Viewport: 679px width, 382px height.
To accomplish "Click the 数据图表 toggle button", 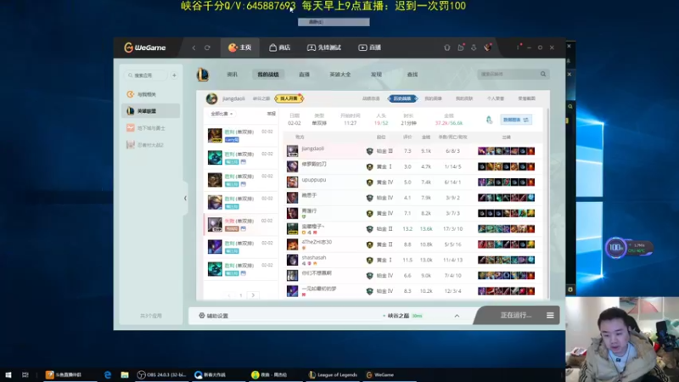I will [516, 120].
